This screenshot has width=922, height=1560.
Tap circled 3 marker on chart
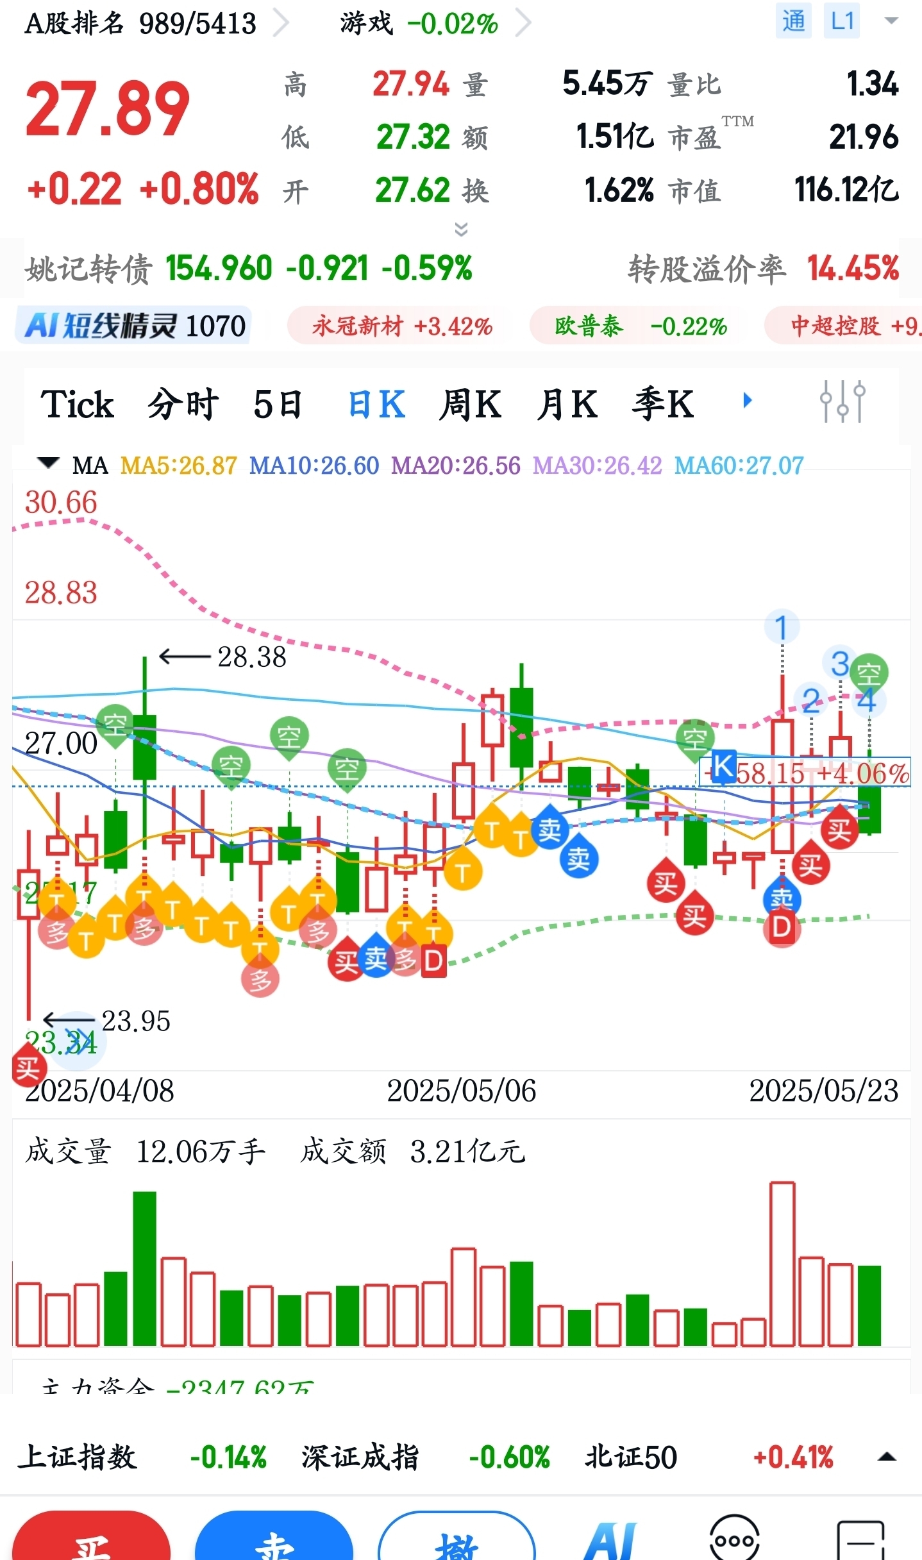[x=840, y=663]
